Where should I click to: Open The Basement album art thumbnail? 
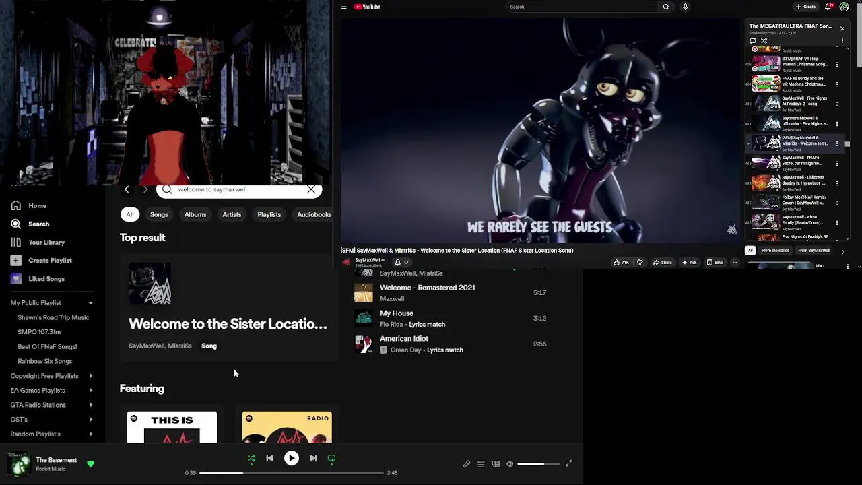pyautogui.click(x=19, y=464)
